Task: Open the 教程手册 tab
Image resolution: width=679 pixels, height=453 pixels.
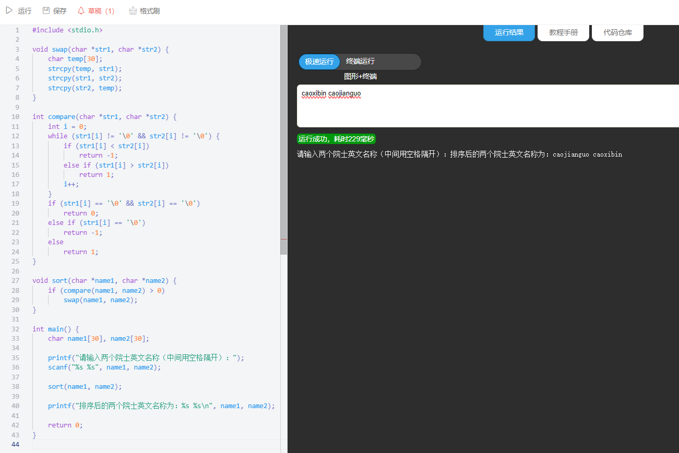Action: pyautogui.click(x=564, y=32)
